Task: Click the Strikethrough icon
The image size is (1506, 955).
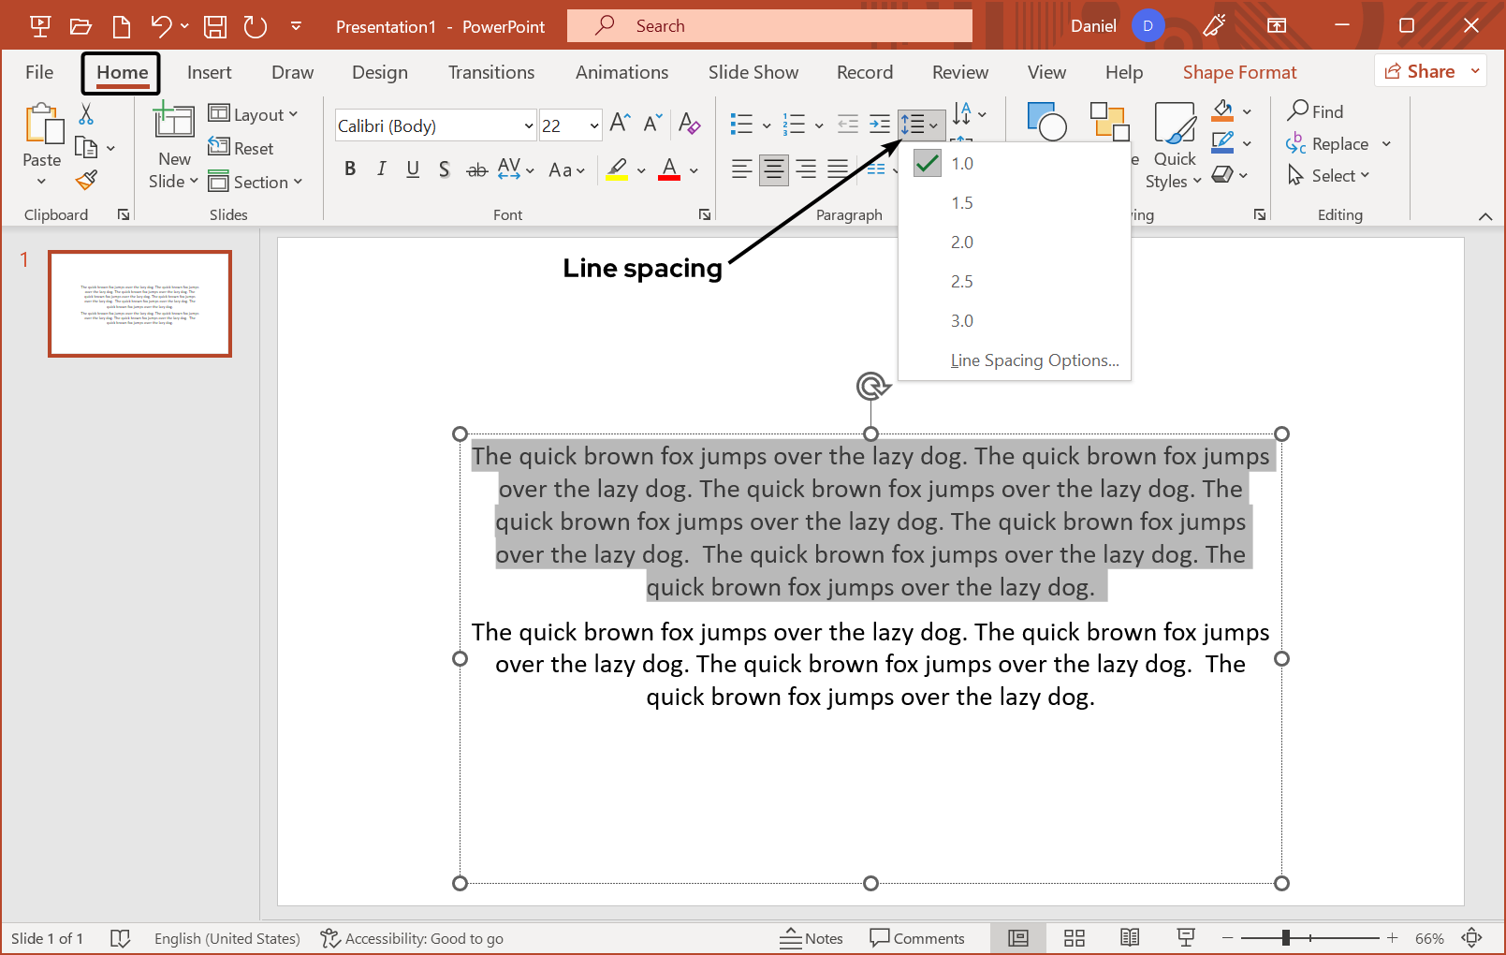Action: [x=476, y=169]
